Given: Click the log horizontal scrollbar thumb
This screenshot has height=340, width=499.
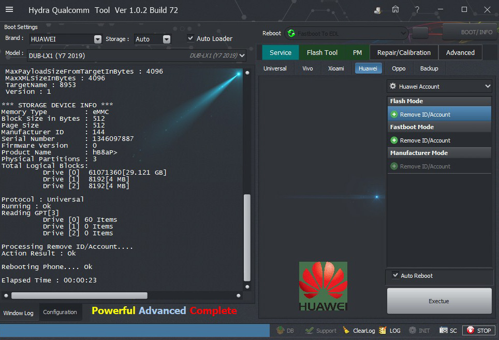Looking at the screenshot, I should pyautogui.click(x=79, y=295).
